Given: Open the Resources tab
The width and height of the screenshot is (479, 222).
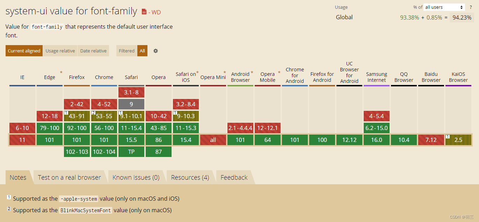Looking at the screenshot, I should (x=190, y=177).
